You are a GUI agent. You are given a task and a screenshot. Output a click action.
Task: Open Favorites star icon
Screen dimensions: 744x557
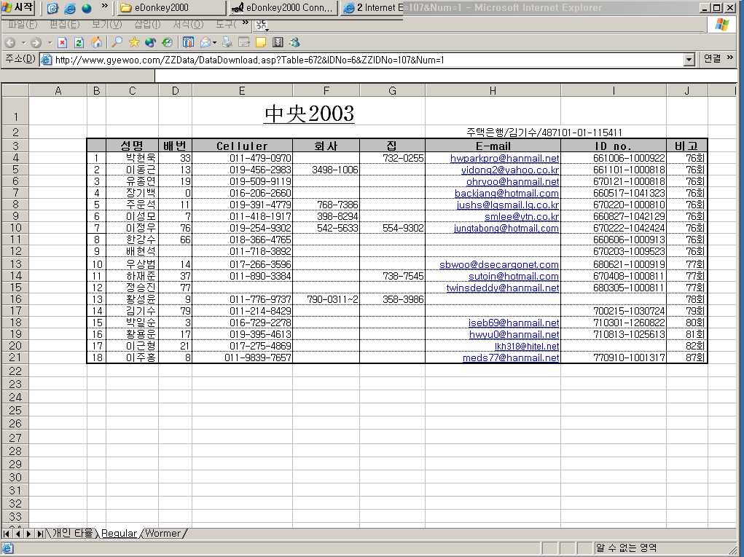133,42
